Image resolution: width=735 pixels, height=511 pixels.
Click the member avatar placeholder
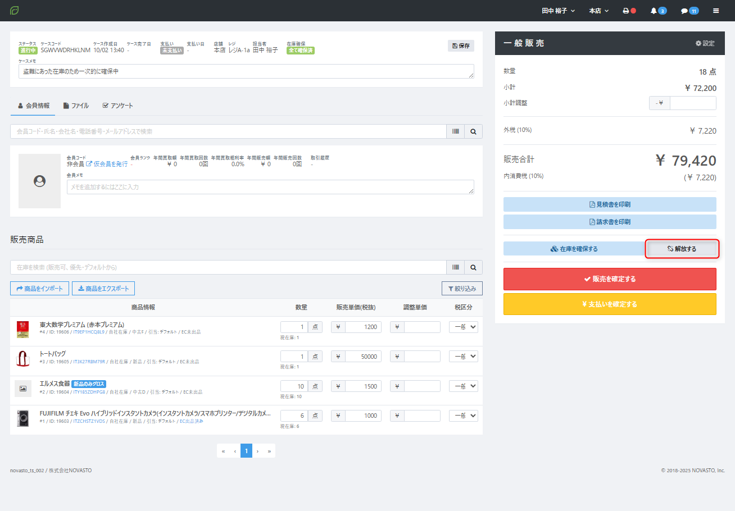(39, 181)
